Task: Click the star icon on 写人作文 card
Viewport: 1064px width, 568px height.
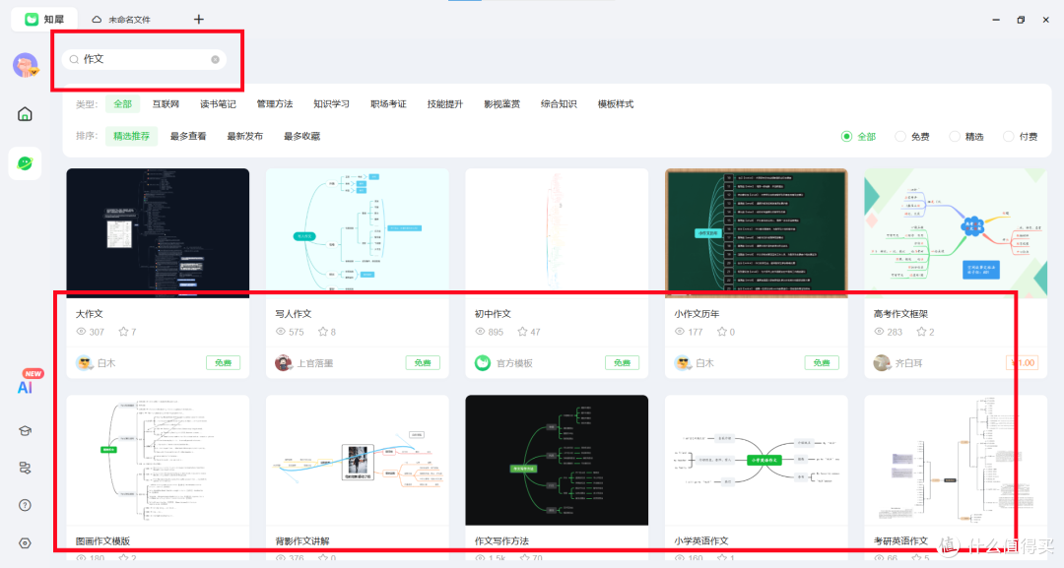Action: (323, 332)
